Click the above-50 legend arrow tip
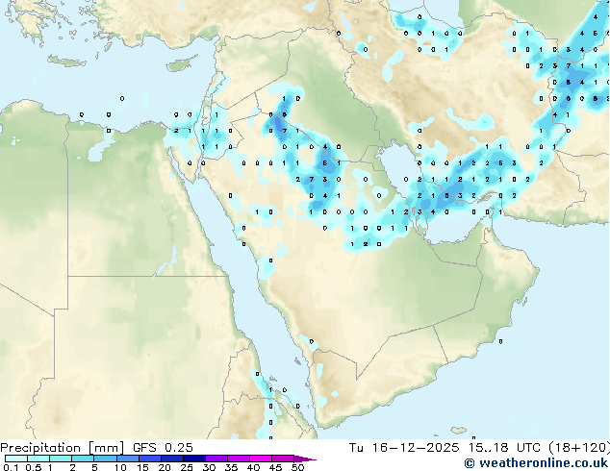The height and width of the screenshot is (471, 610). 307,459
